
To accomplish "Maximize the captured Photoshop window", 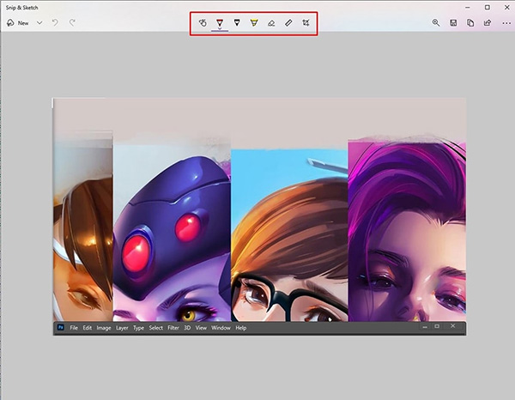I will 437,326.
